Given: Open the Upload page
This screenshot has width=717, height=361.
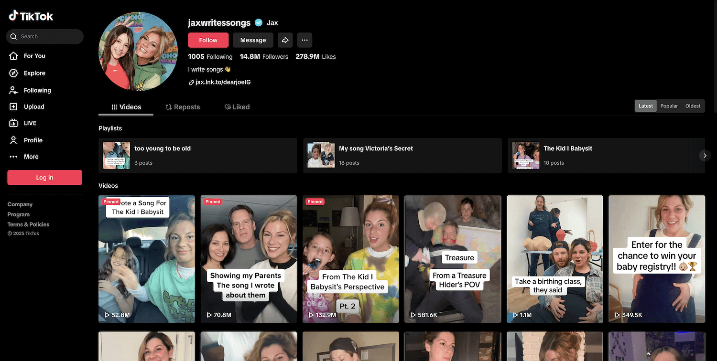Looking at the screenshot, I should [33, 107].
